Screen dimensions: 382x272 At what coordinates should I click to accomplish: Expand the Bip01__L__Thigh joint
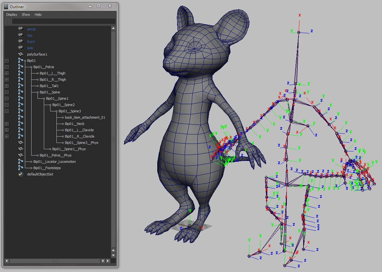coord(7,73)
